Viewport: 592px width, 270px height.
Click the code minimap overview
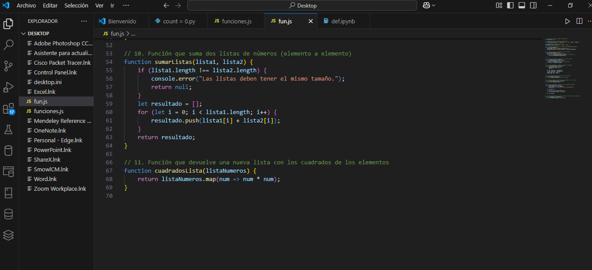tap(563, 68)
